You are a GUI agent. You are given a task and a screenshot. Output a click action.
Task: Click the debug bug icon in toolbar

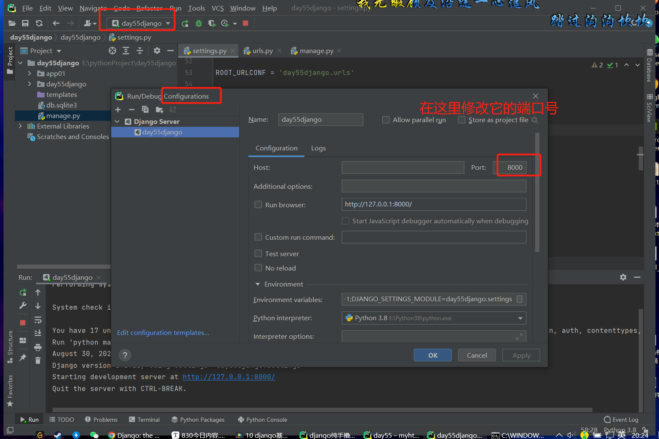199,23
